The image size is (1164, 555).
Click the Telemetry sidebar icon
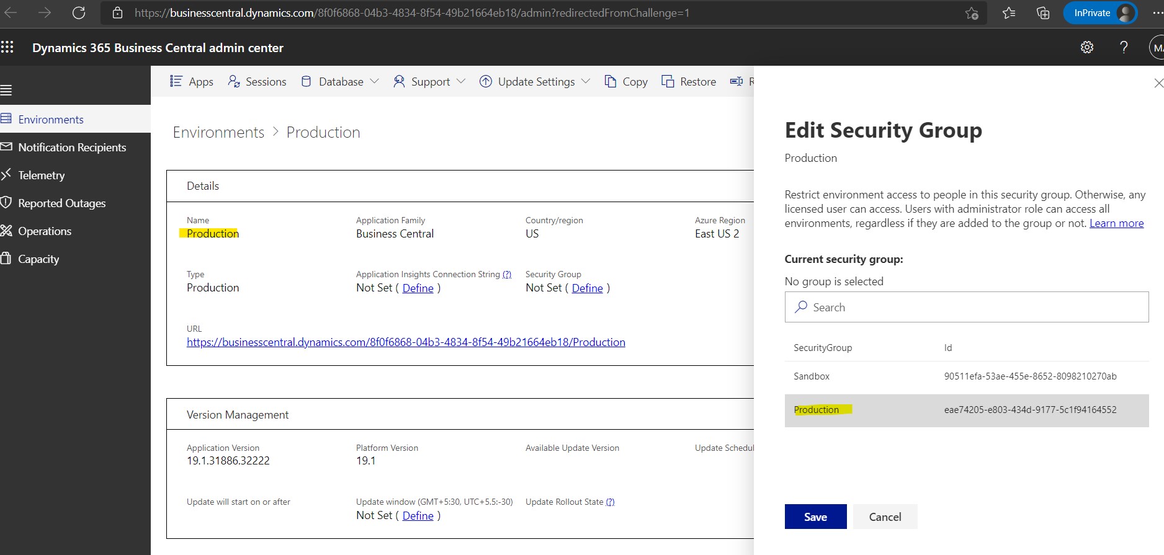(6, 174)
